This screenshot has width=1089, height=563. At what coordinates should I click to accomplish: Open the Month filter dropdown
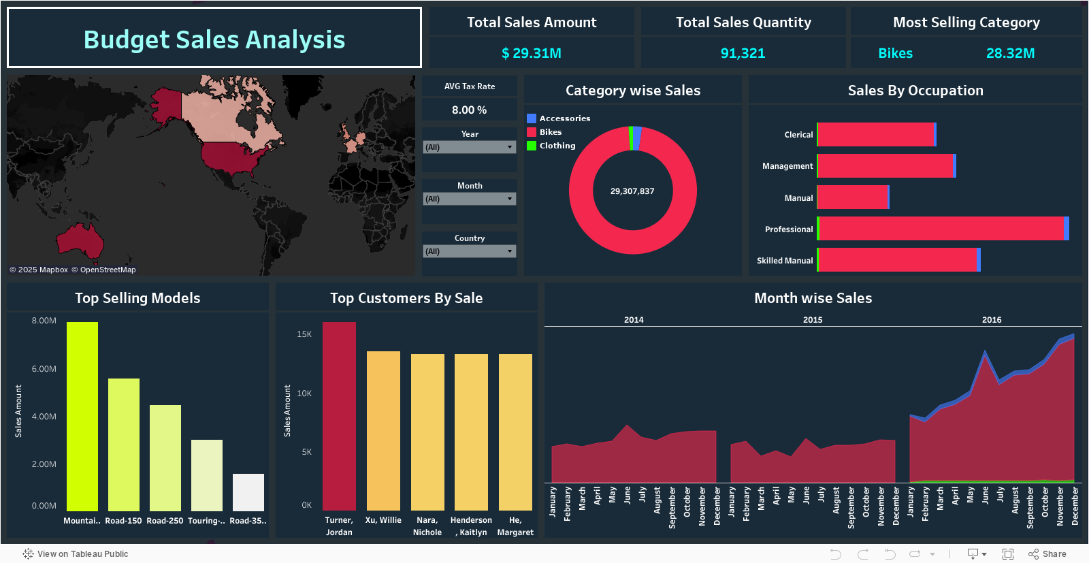click(x=470, y=199)
